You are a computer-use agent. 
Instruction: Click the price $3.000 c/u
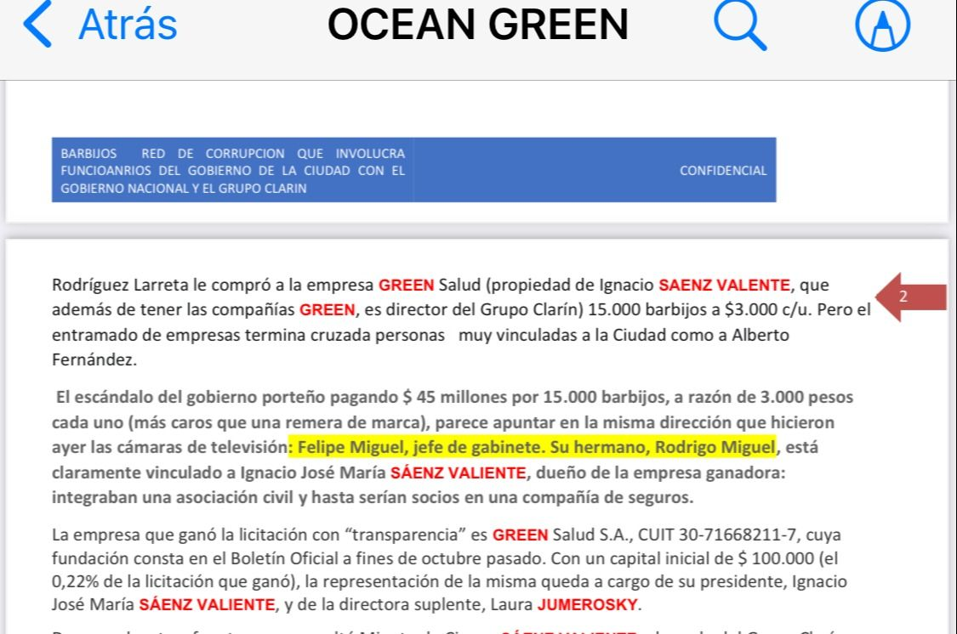pos(768,309)
